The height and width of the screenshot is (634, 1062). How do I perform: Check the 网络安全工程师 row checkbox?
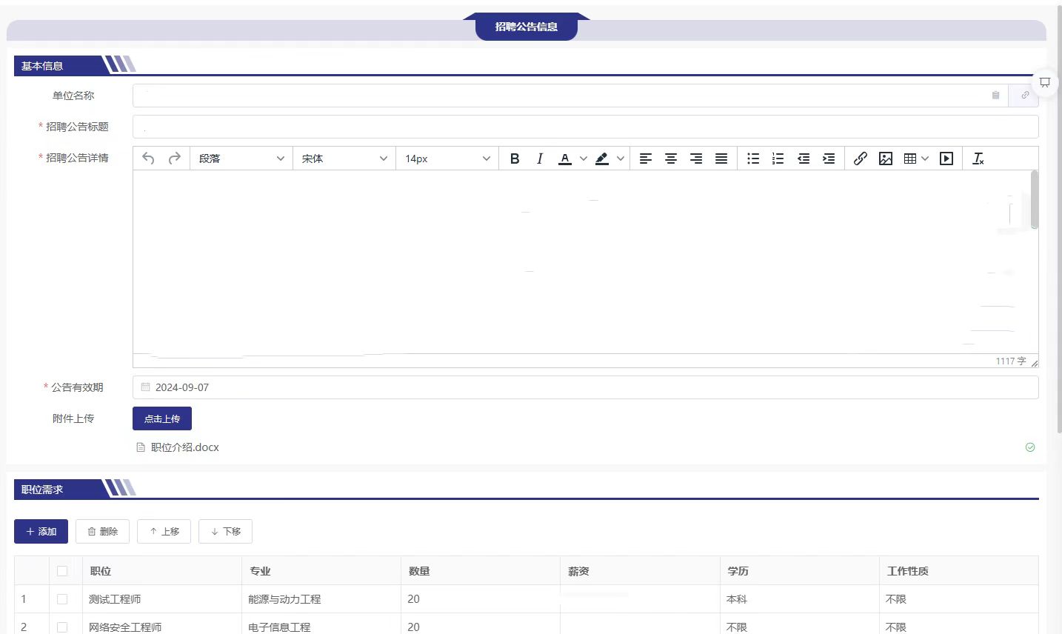tap(62, 627)
